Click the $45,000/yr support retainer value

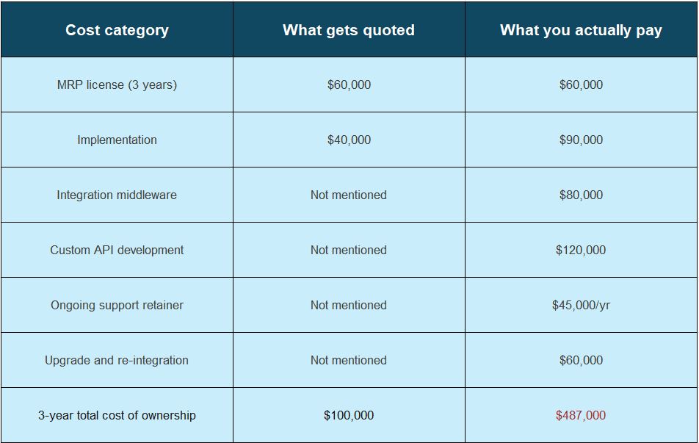tap(581, 305)
